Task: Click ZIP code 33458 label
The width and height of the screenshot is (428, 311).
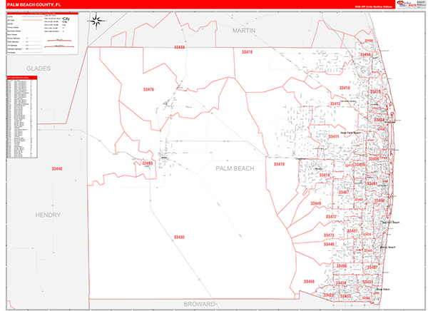Action: coord(365,55)
